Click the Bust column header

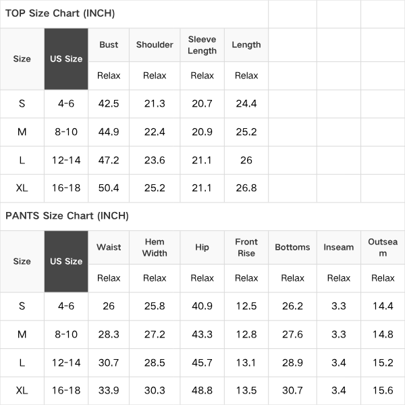[109, 45]
